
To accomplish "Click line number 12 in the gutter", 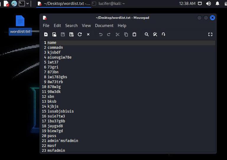I will point(44,97).
